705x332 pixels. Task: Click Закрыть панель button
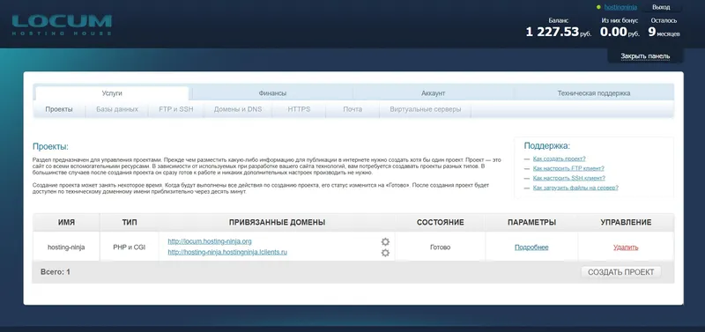645,56
